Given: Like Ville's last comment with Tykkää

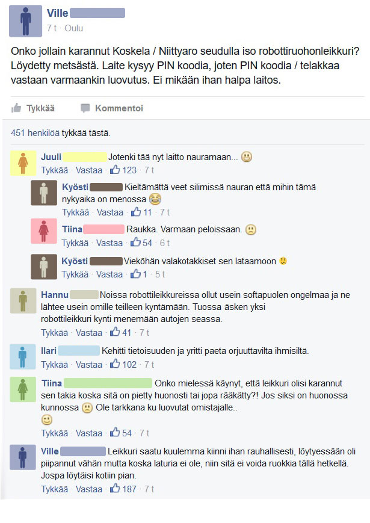Looking at the screenshot, I should coord(54,489).
